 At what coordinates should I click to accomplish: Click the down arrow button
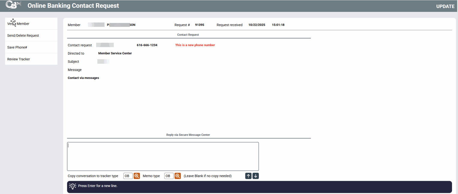(x=256, y=176)
